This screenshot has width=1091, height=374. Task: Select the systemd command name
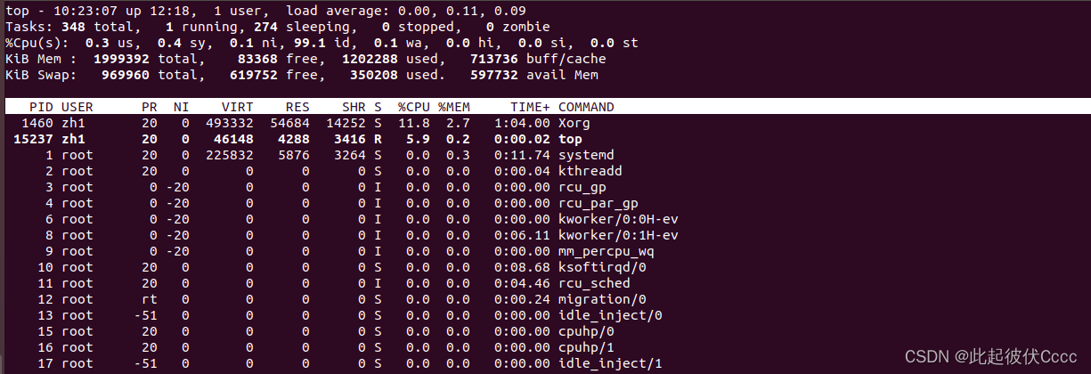tap(585, 155)
